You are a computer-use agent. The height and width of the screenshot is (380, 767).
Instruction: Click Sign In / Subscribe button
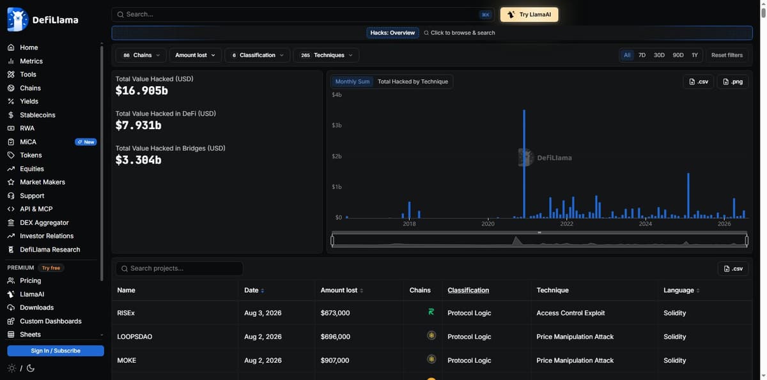point(56,351)
